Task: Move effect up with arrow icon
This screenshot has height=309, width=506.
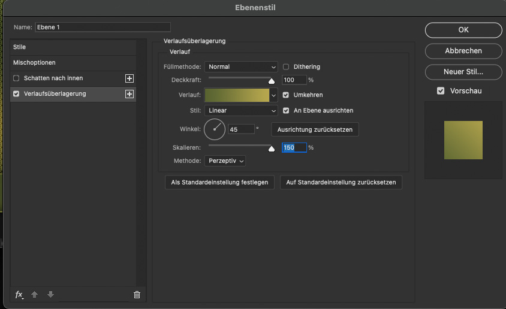Action: click(35, 295)
